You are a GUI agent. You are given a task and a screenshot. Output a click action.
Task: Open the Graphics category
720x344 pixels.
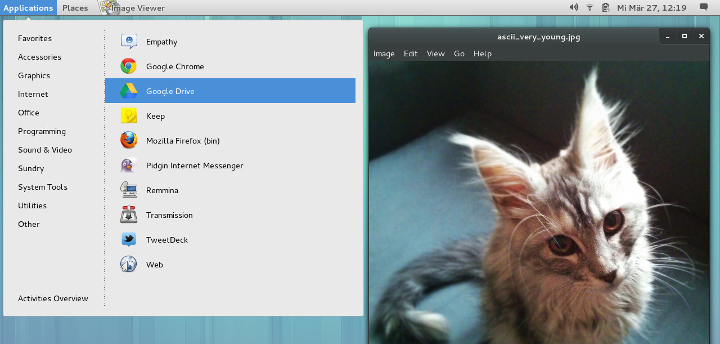tap(34, 75)
